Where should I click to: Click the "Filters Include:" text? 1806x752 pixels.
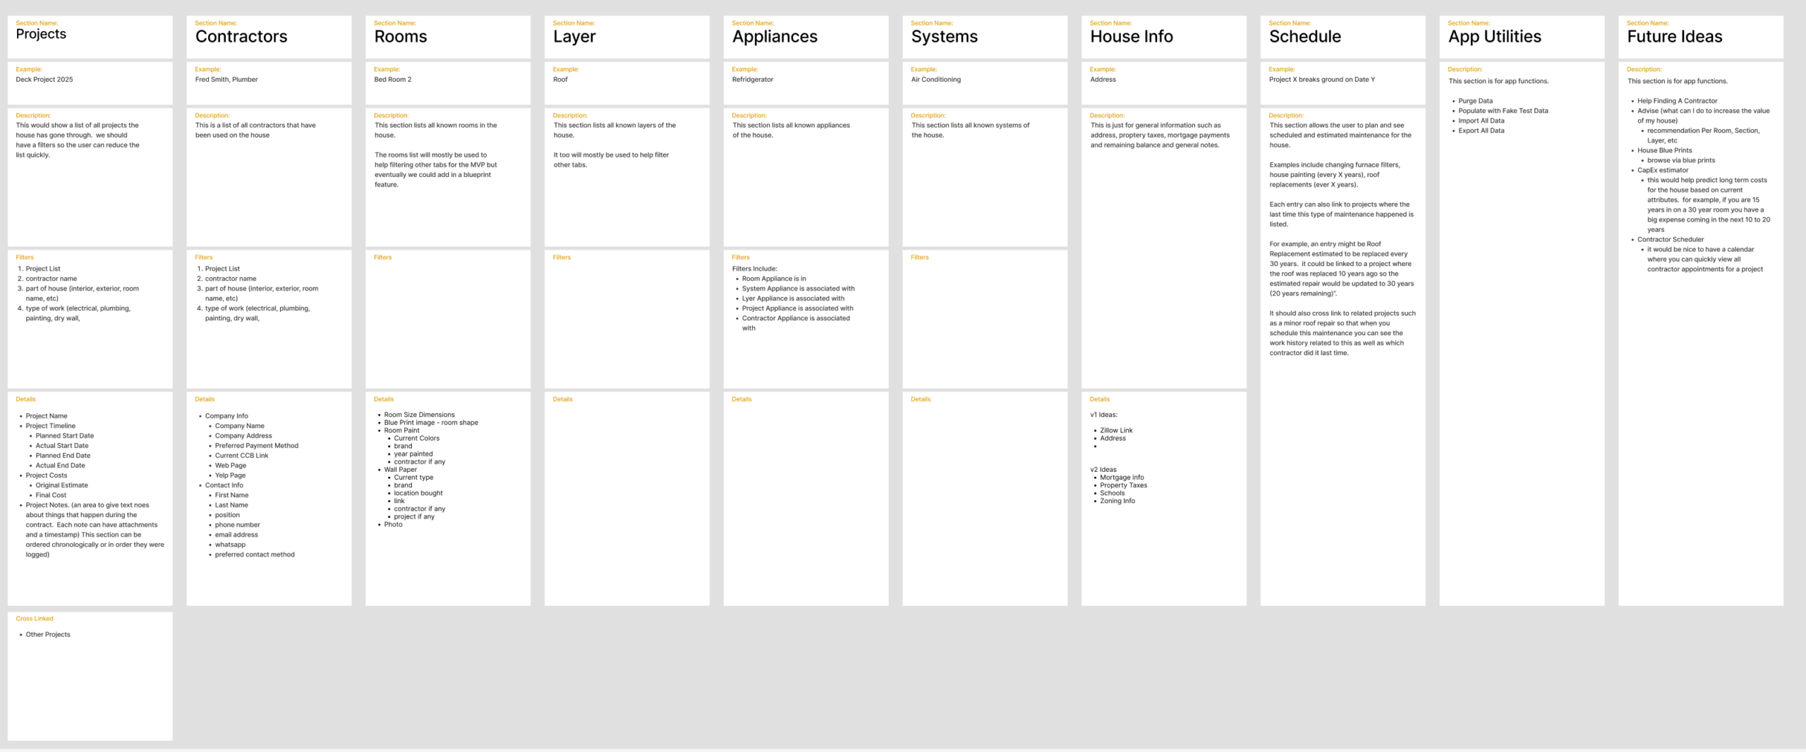754,269
